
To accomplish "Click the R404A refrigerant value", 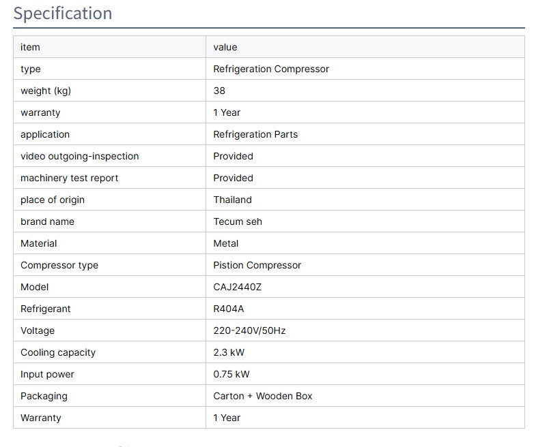I will [x=228, y=309].
